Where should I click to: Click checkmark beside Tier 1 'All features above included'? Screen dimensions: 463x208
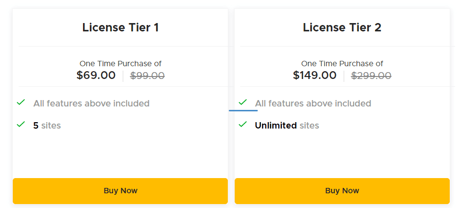(21, 103)
